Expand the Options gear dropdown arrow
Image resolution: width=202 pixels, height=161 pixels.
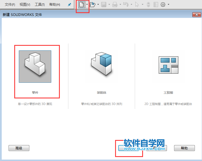coord(168,5)
